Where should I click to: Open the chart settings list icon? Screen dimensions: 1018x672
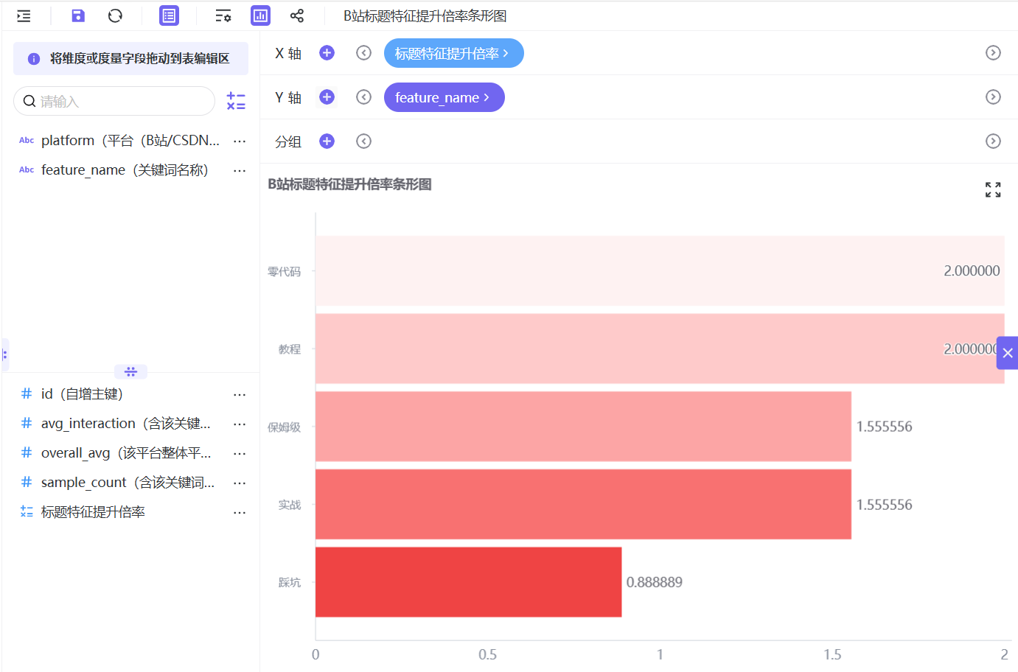[x=223, y=16]
